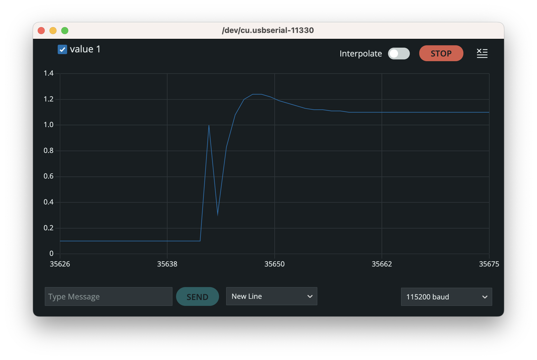Image resolution: width=537 pixels, height=360 pixels.
Task: Click the SEND button
Action: 198,296
